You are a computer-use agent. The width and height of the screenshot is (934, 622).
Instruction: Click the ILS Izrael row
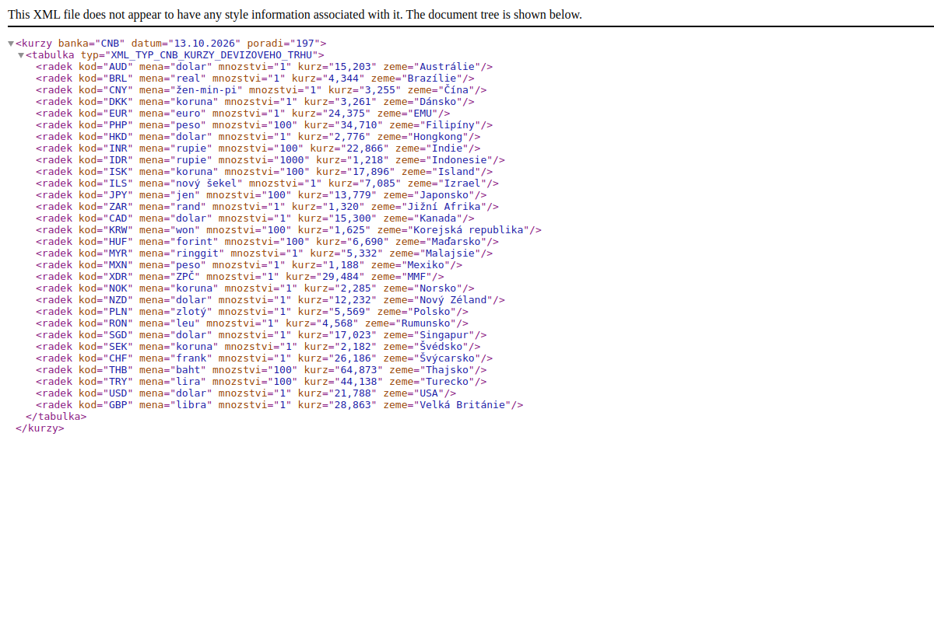267,183
